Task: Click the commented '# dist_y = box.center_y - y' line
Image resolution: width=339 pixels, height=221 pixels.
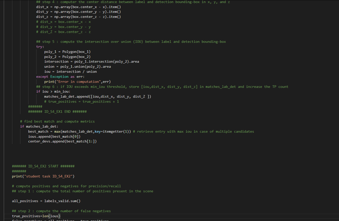Action: pyautogui.click(x=63, y=27)
